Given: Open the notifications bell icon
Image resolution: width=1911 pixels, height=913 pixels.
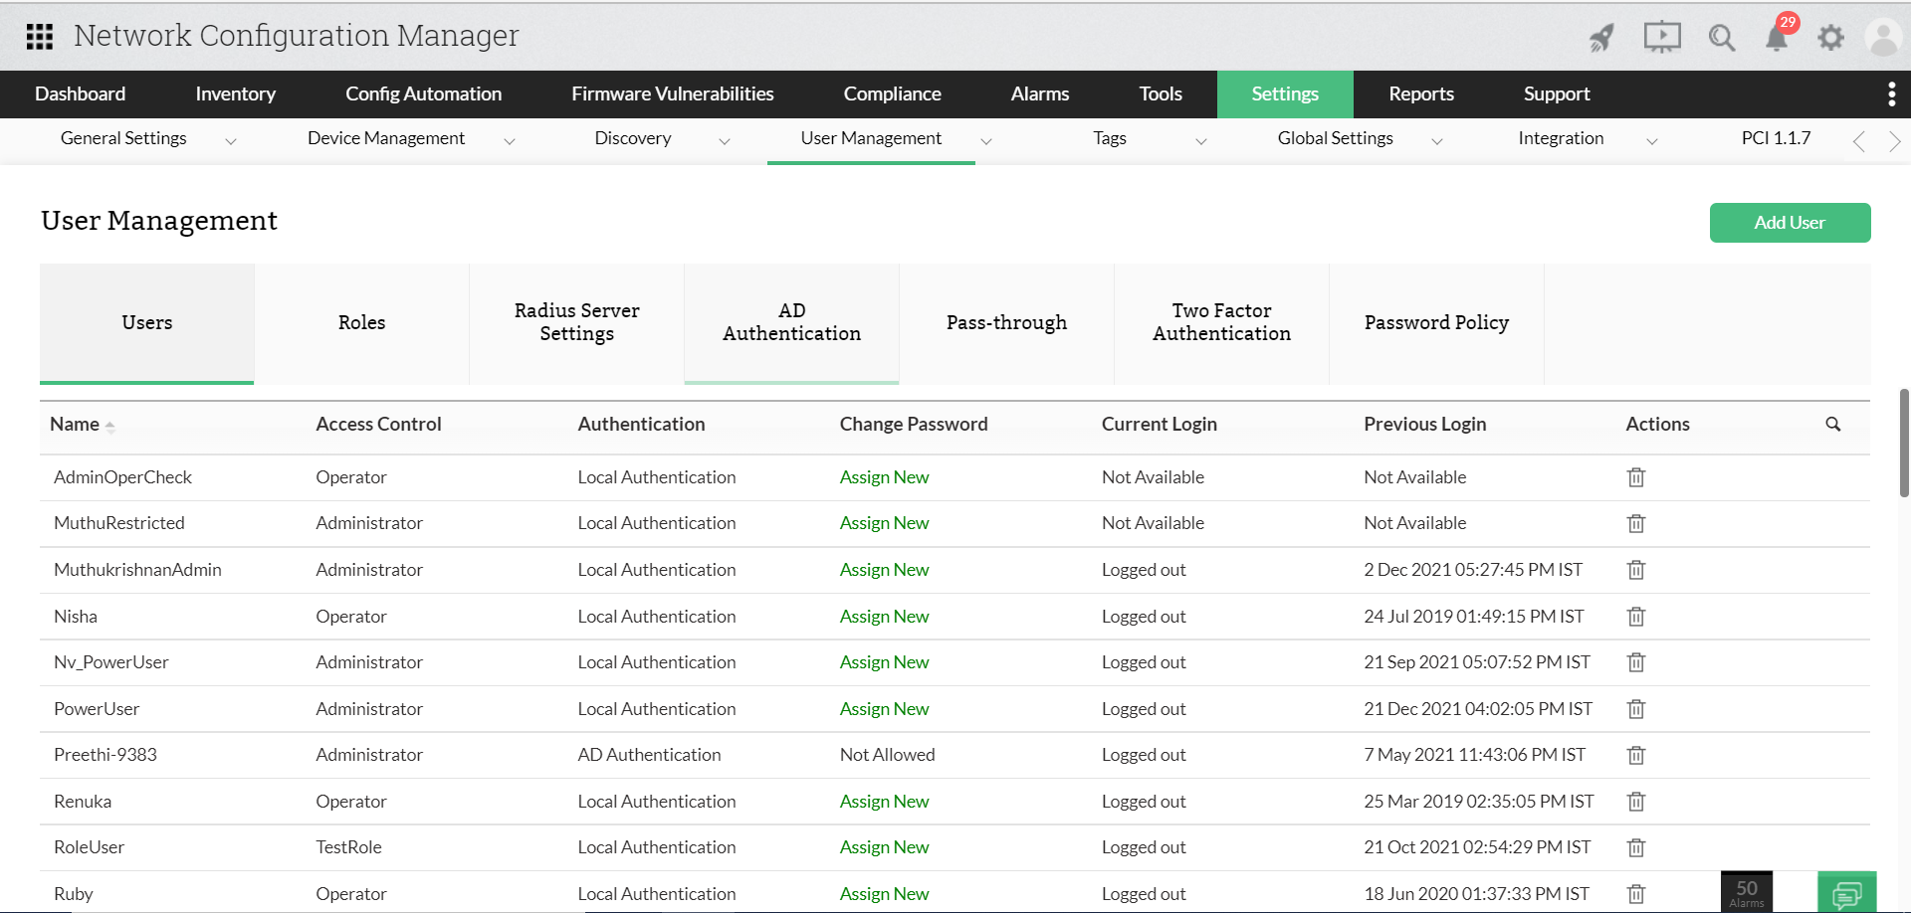Looking at the screenshot, I should 1777,39.
